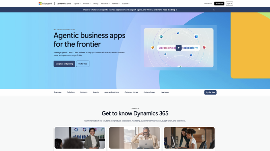Open the Pricing page
The image size is (270, 151).
96,4
